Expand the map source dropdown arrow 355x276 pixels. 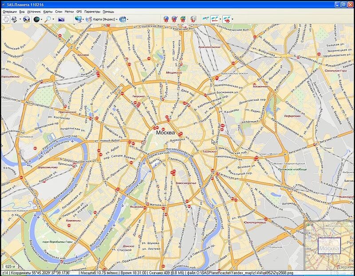click(x=83, y=19)
